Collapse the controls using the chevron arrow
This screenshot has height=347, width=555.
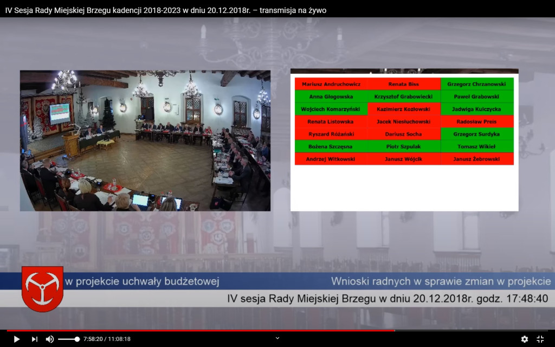click(x=277, y=337)
